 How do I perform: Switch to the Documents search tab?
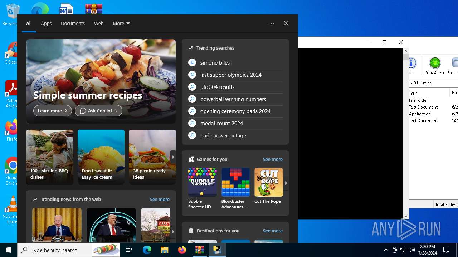(73, 23)
